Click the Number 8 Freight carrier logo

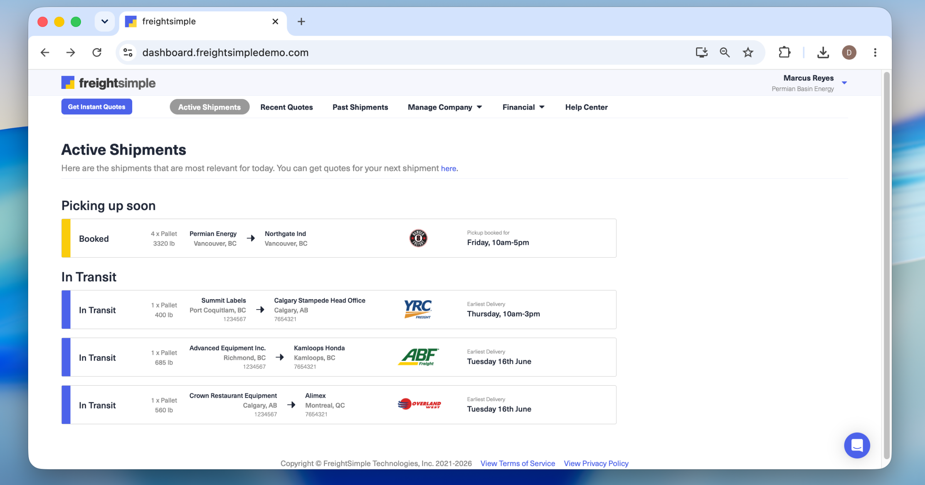[418, 238]
